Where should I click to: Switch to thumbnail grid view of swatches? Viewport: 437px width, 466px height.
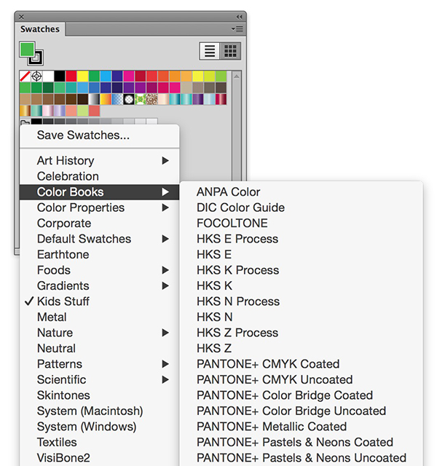pos(230,51)
